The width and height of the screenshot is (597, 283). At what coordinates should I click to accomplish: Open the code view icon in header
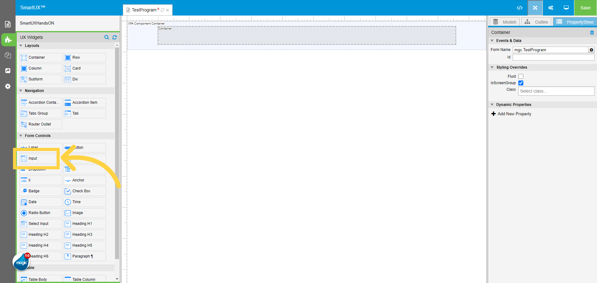pyautogui.click(x=520, y=8)
